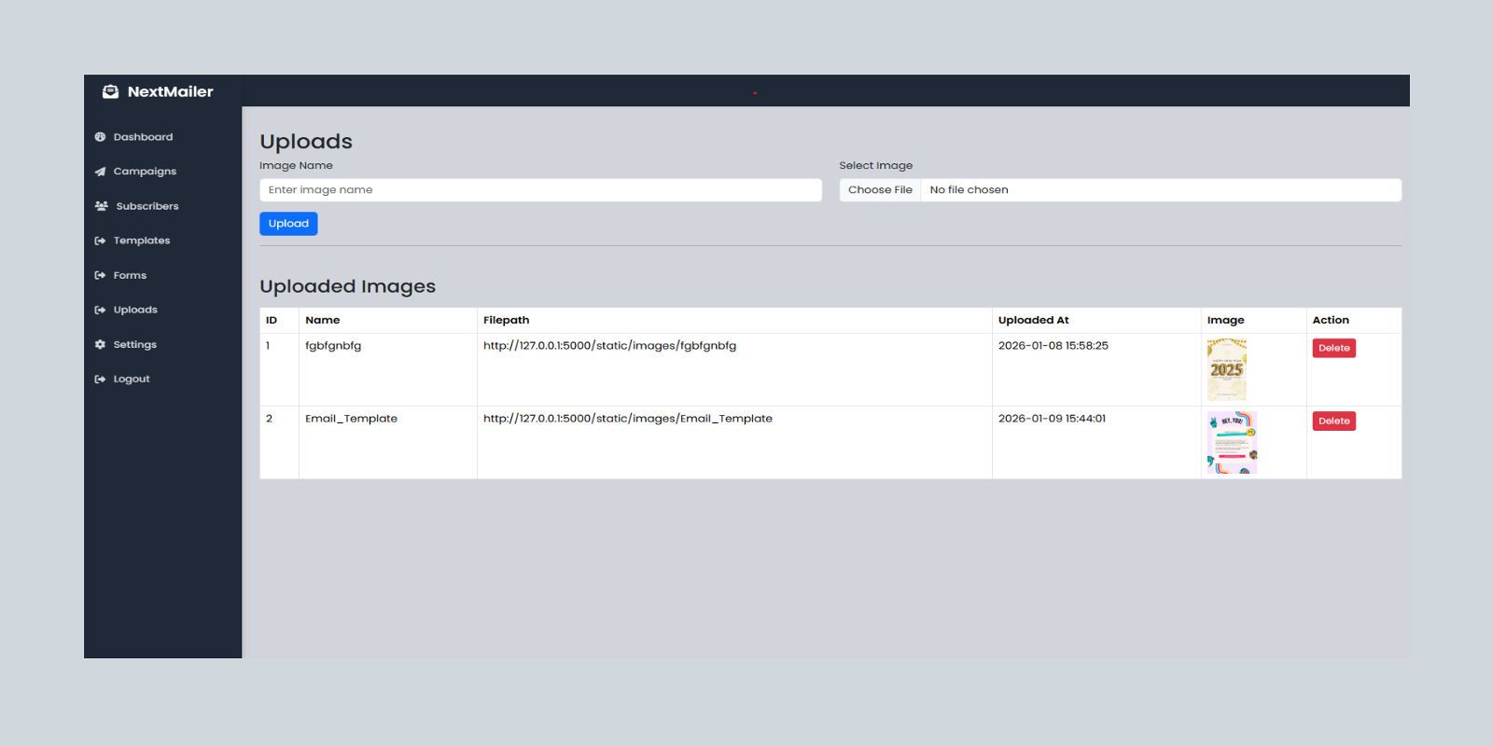Open the Dashboard page
1493x746 pixels.
click(143, 137)
